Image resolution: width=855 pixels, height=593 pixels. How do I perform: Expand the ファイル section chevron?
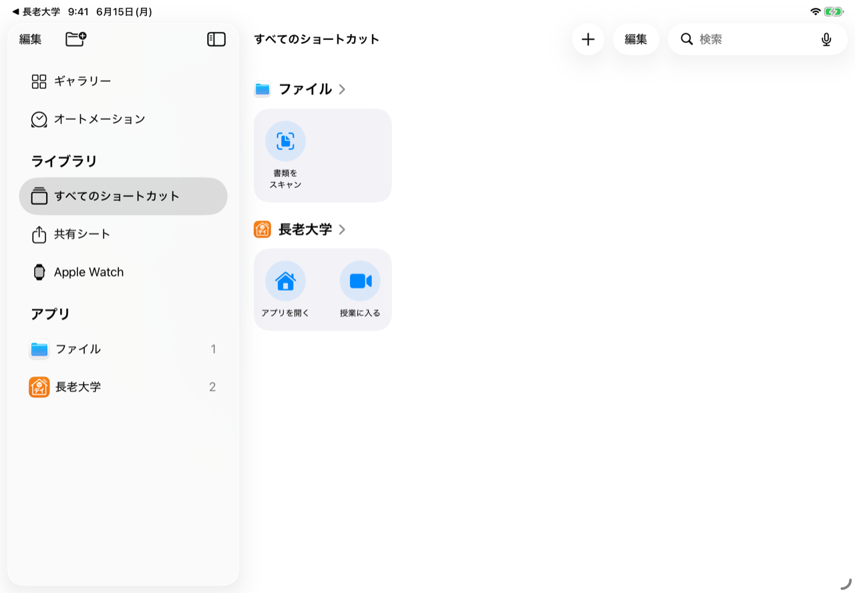pos(342,89)
